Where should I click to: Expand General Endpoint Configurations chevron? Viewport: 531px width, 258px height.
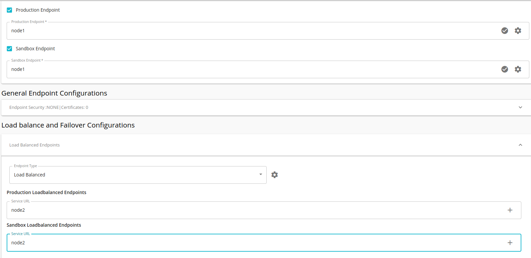point(520,108)
